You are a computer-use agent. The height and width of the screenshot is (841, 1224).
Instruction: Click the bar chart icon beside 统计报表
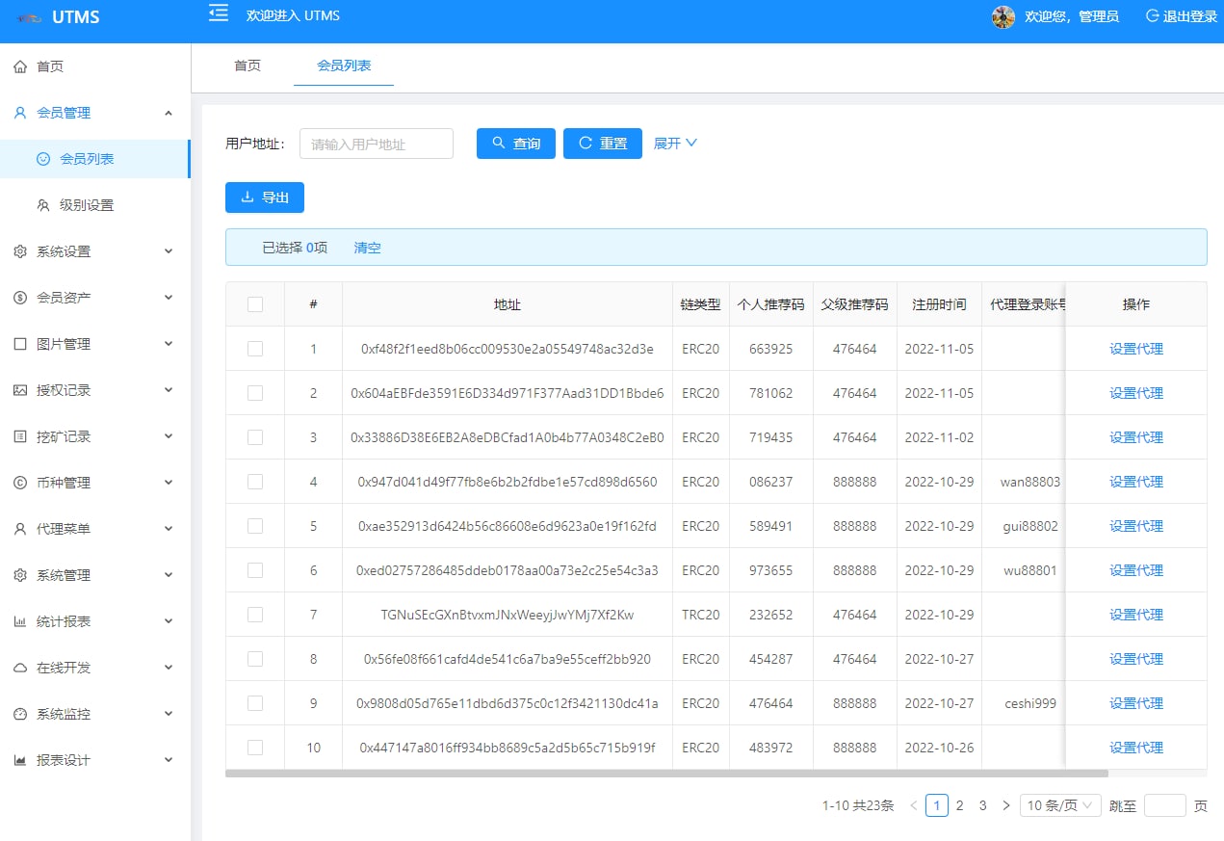coord(20,621)
